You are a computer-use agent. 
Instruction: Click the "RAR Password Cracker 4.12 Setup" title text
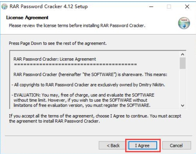(49, 7)
